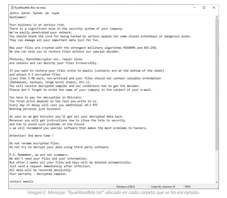Open the Formato menu
Screen dimensions: 227x198
click(x=38, y=13)
